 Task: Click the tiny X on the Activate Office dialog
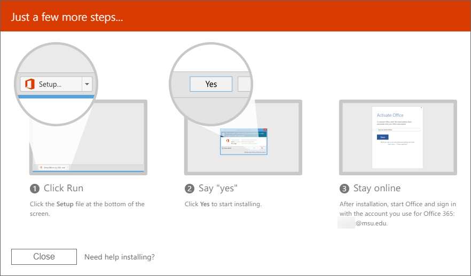(420, 109)
